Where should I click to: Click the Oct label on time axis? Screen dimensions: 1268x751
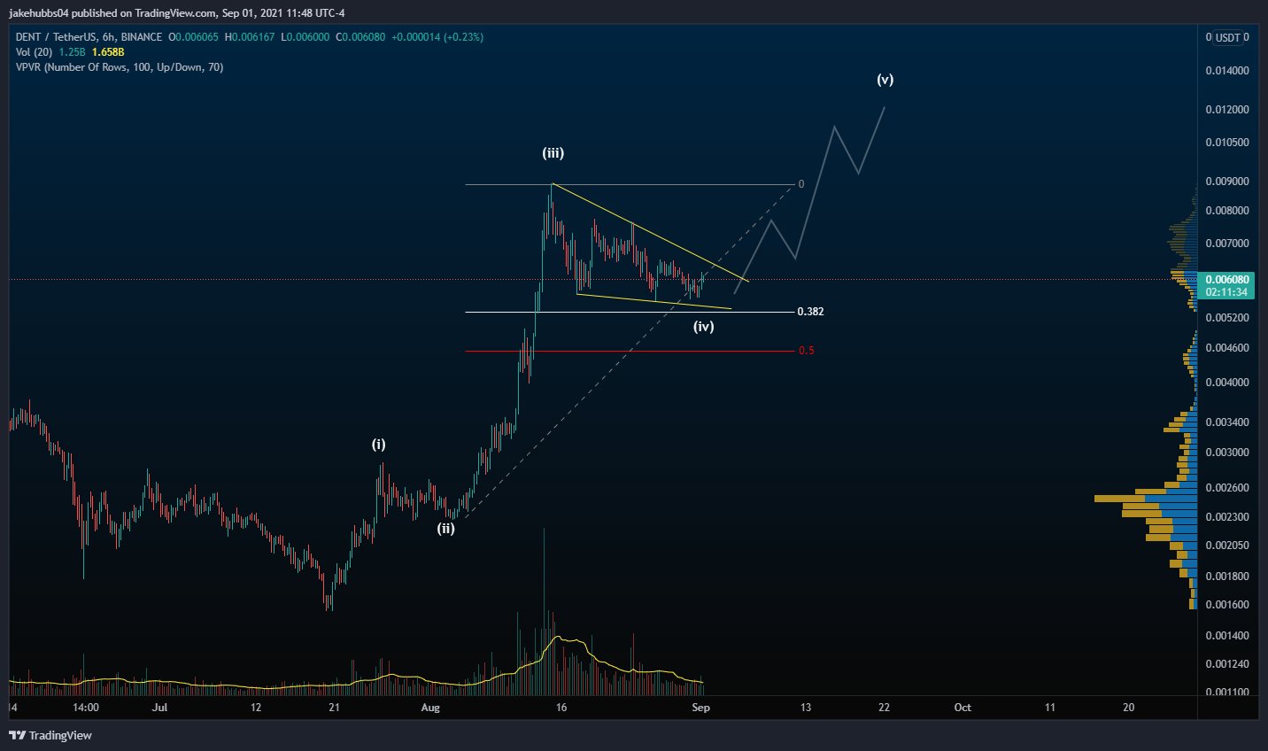coord(963,708)
